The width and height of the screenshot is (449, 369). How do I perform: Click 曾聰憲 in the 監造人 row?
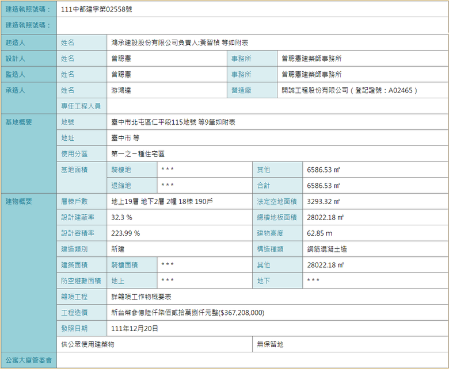[121, 75]
